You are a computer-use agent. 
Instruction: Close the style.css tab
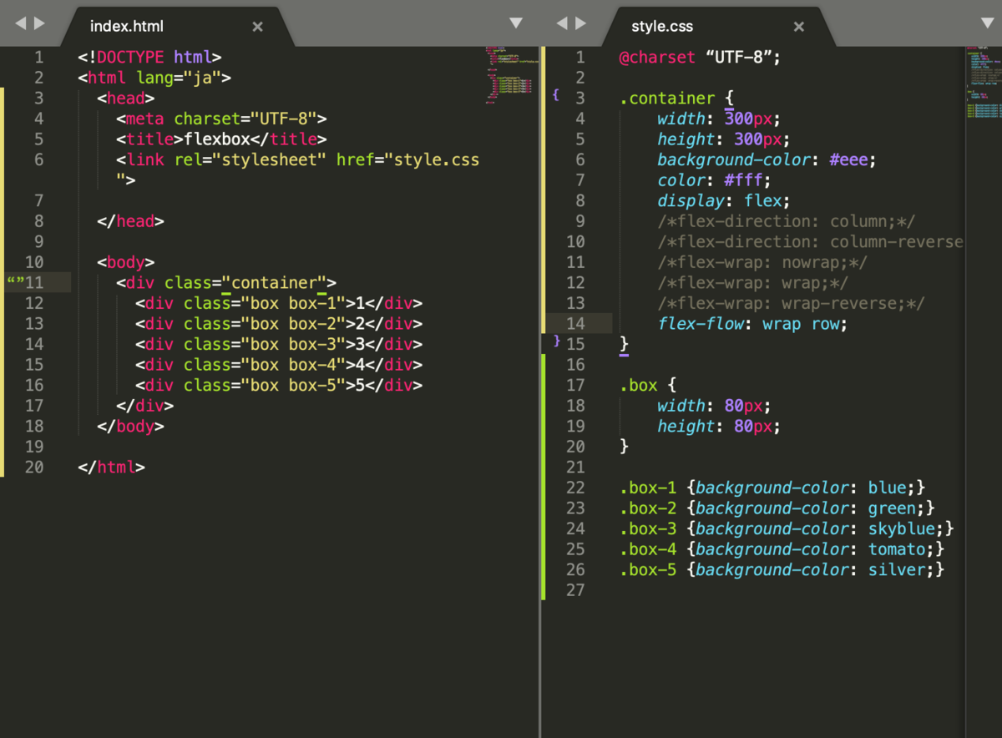pos(799,27)
